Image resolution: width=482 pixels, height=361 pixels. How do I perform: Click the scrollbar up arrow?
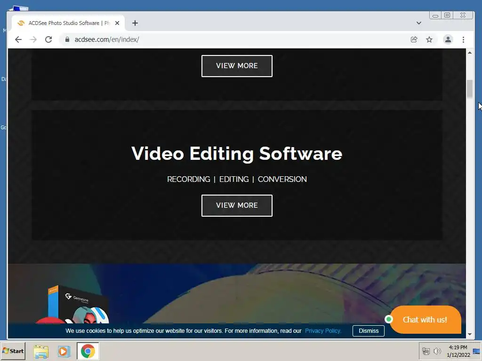pyautogui.click(x=469, y=53)
